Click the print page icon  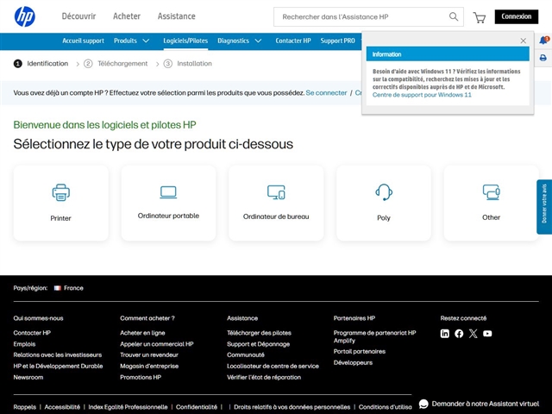[x=543, y=58]
